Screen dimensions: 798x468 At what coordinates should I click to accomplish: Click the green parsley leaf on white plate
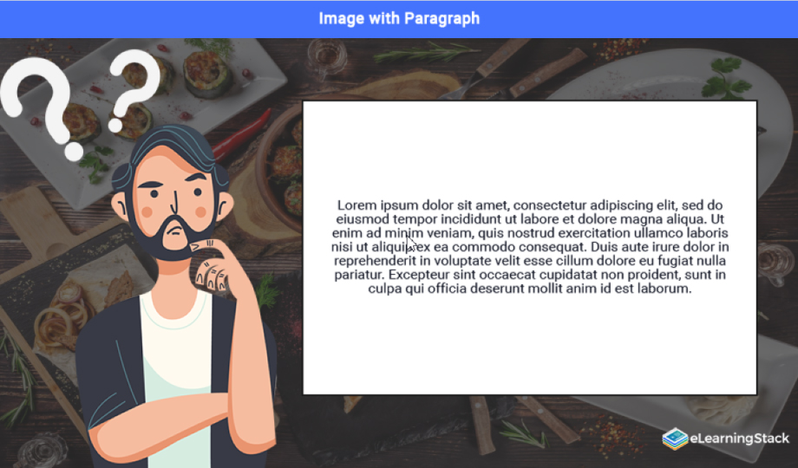coord(725,79)
